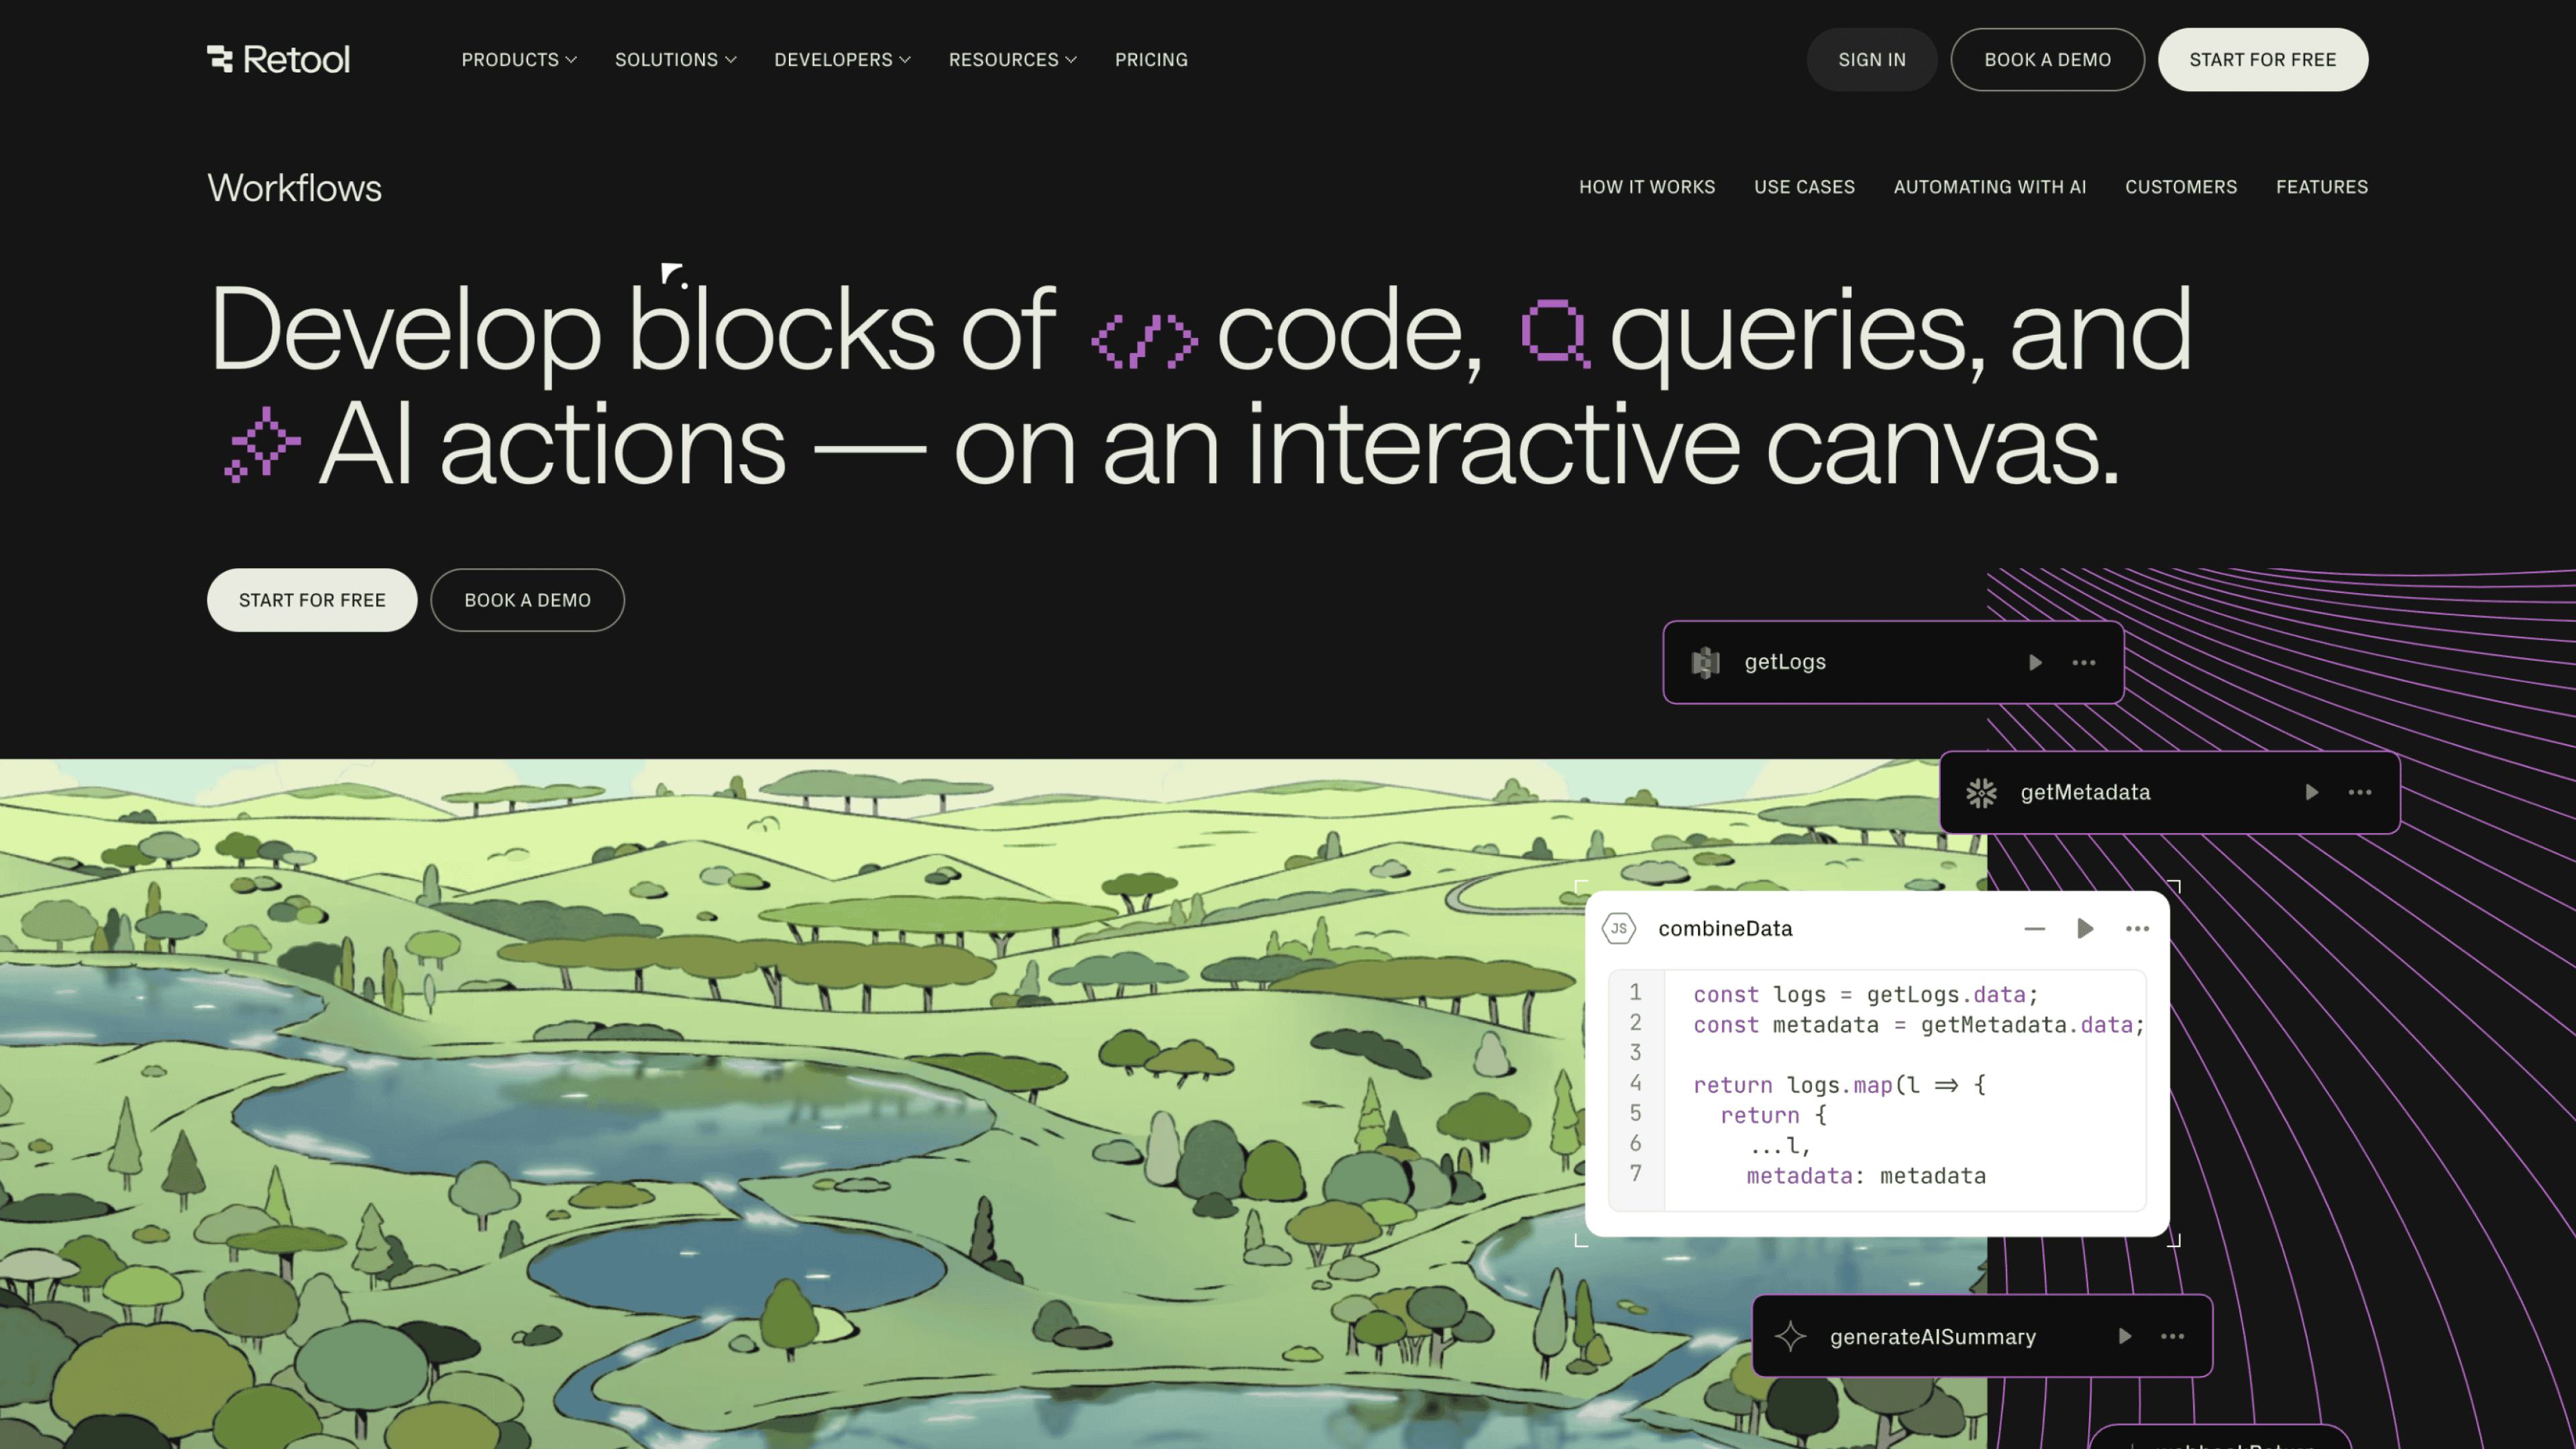Click the generateAISummary block name
This screenshot has width=2576, height=1449.
(x=1932, y=1336)
